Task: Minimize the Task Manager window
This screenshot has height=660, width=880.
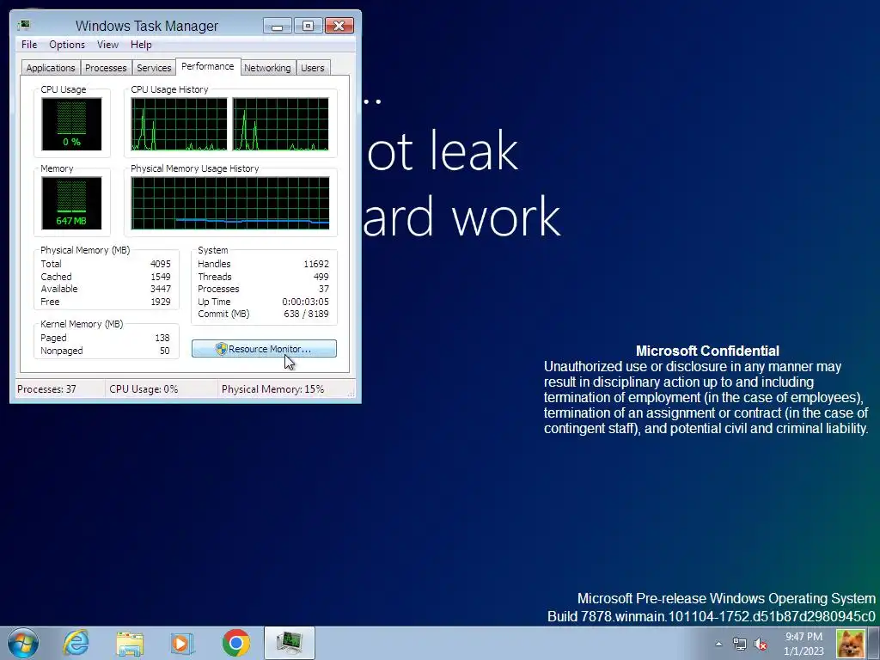Action: [x=278, y=26]
